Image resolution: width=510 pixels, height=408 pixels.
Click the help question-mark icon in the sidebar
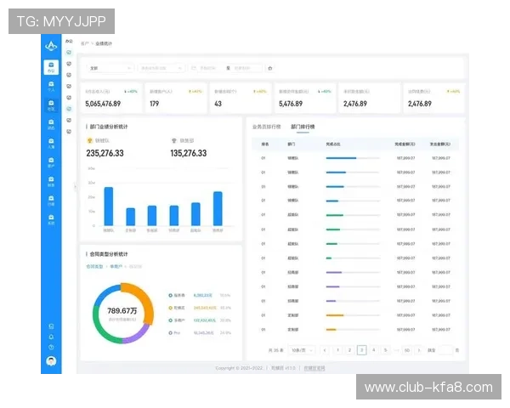52,348
